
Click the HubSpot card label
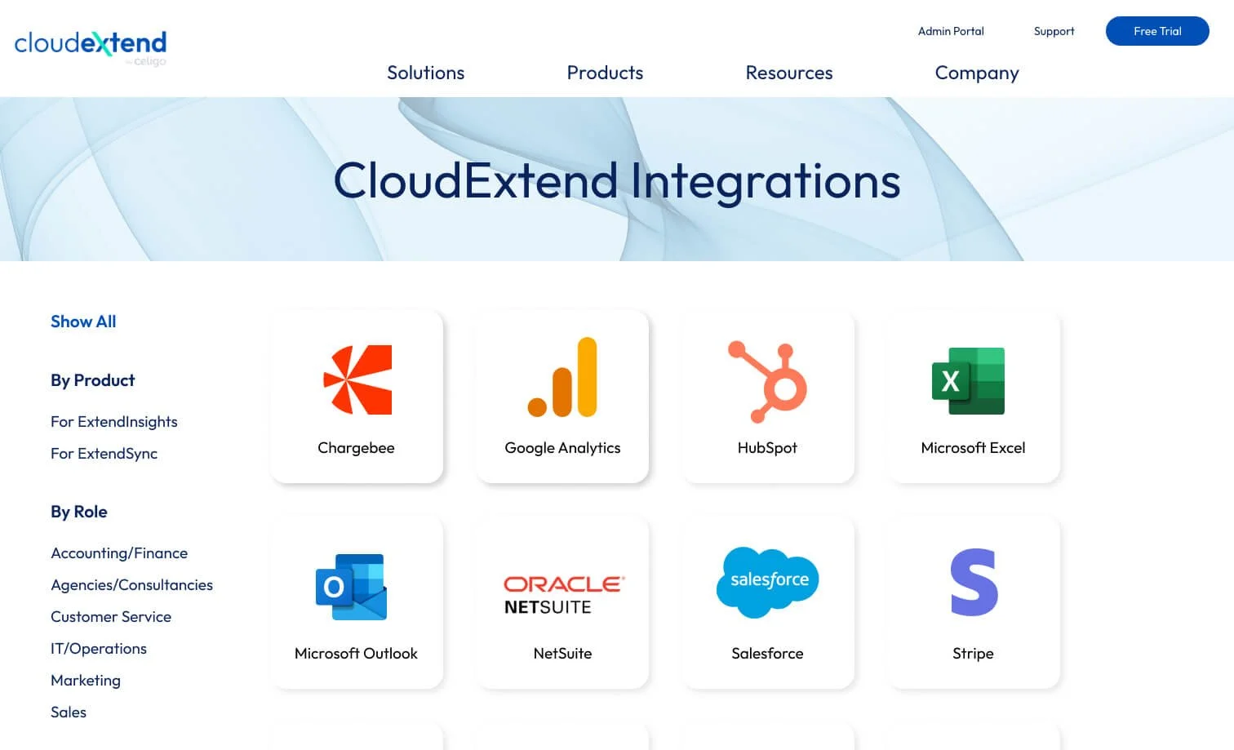pos(767,448)
